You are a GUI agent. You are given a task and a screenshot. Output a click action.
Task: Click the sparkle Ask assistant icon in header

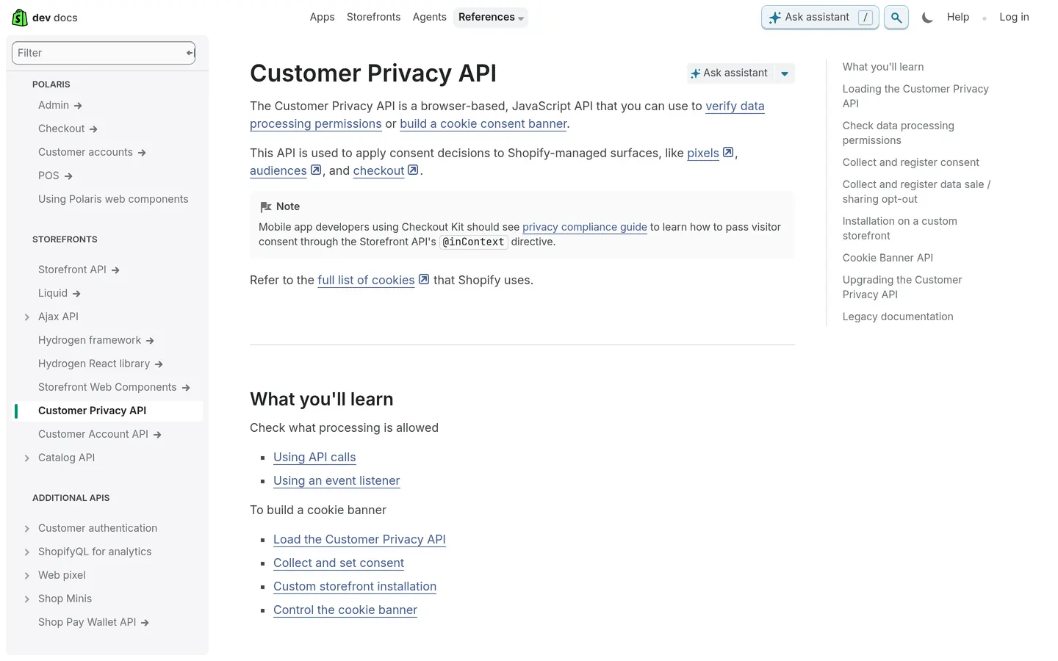click(x=774, y=17)
